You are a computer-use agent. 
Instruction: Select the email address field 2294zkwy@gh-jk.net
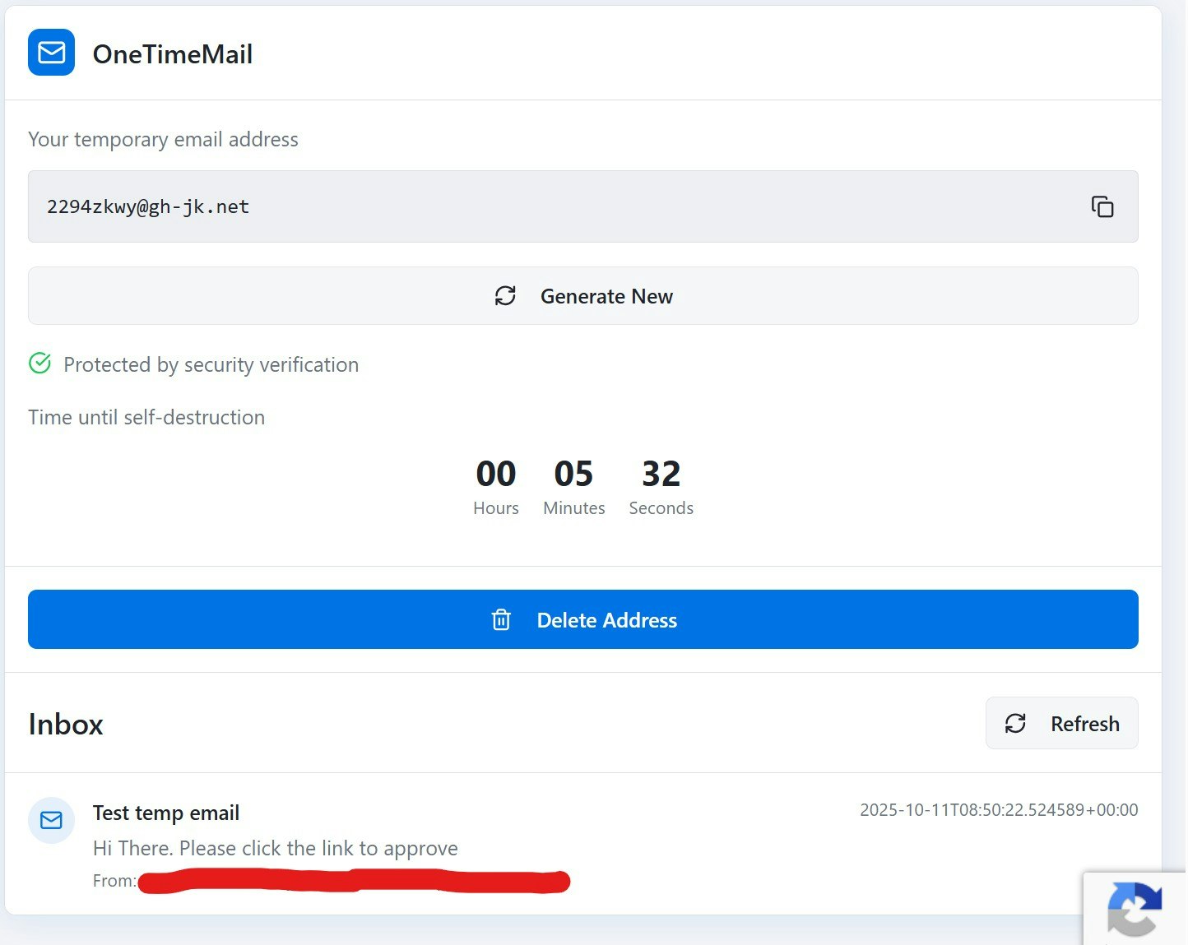point(583,206)
